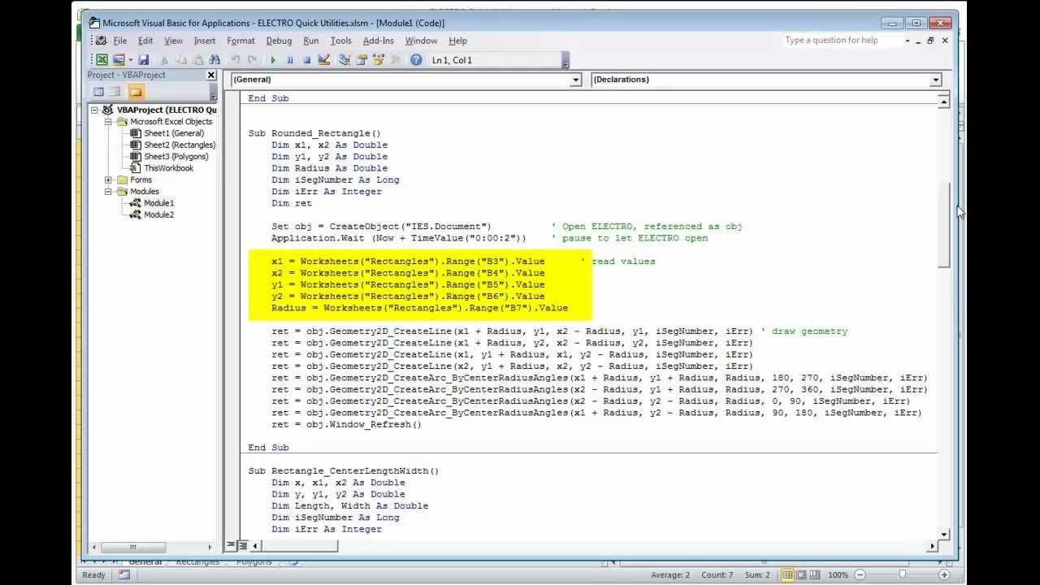Collapse Microsoft Excel Objects folder

(108, 122)
